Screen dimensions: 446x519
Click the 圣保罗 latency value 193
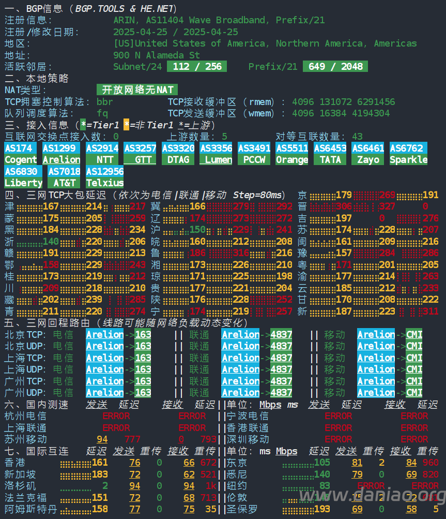coord(321,509)
